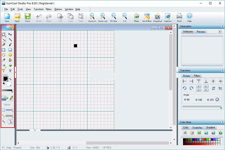
Task: Take a Snapshot with camera icon
Action: pyautogui.click(x=157, y=18)
